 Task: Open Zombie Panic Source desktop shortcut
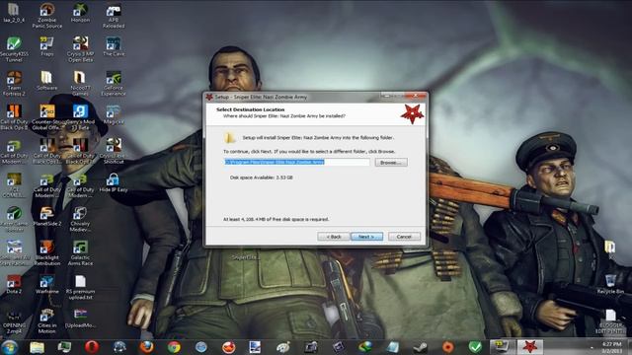pos(47,16)
